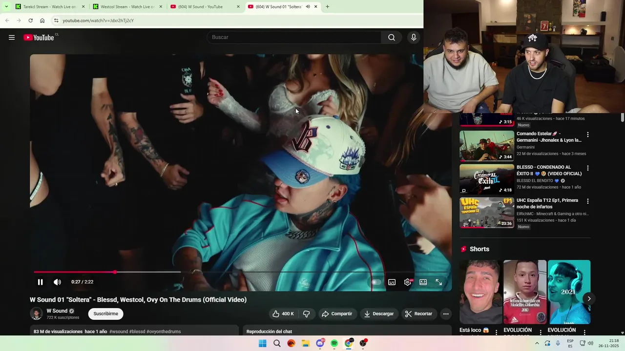Open the YouTube hamburger guide menu
The width and height of the screenshot is (625, 351).
point(12,38)
